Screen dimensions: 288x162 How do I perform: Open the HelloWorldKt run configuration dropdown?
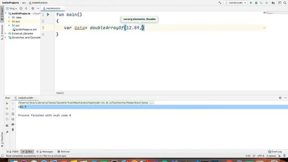[x=236, y=3]
